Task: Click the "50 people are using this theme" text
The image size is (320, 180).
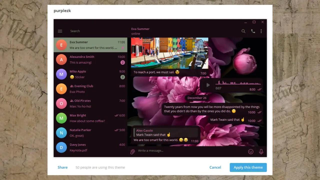Action: point(100,167)
